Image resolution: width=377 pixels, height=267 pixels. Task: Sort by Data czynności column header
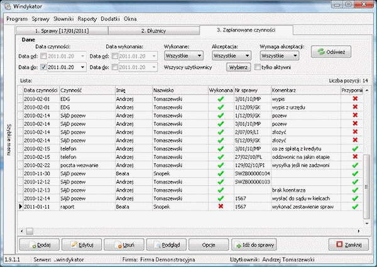click(41, 90)
